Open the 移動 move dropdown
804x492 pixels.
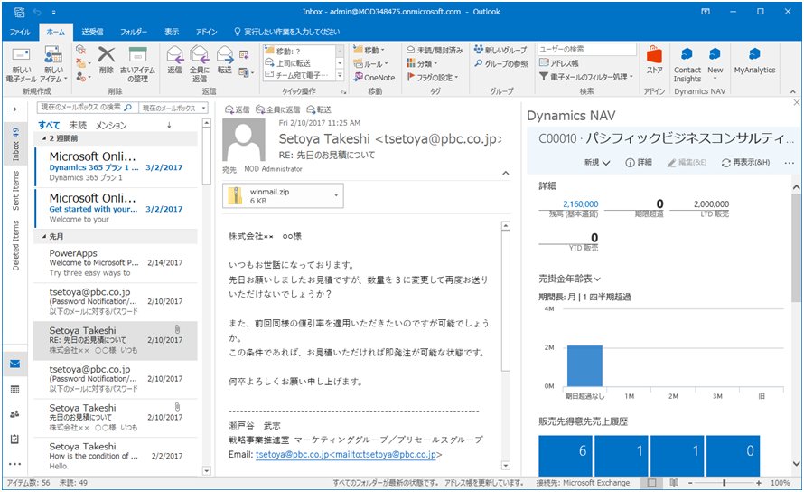(369, 50)
